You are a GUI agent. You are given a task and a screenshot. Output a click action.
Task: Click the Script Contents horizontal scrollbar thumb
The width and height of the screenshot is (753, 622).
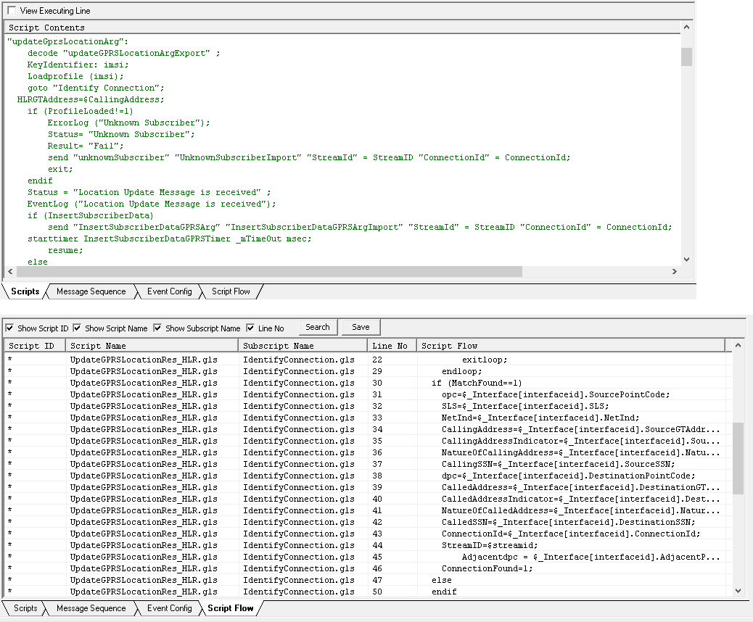coord(269,271)
